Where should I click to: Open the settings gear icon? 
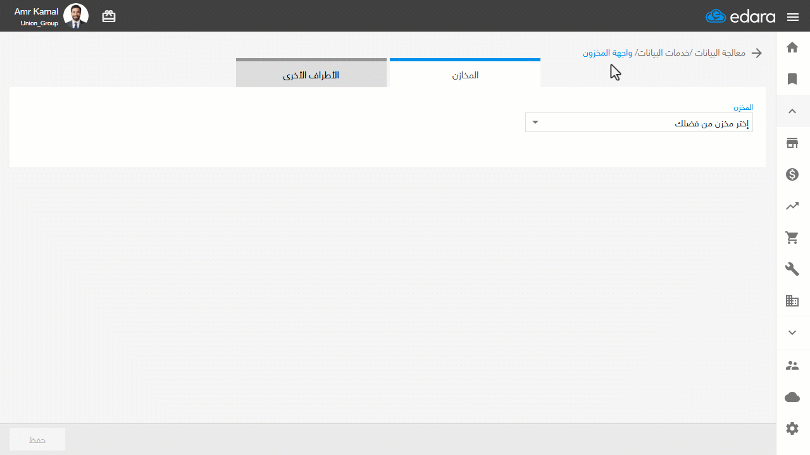[x=792, y=428]
